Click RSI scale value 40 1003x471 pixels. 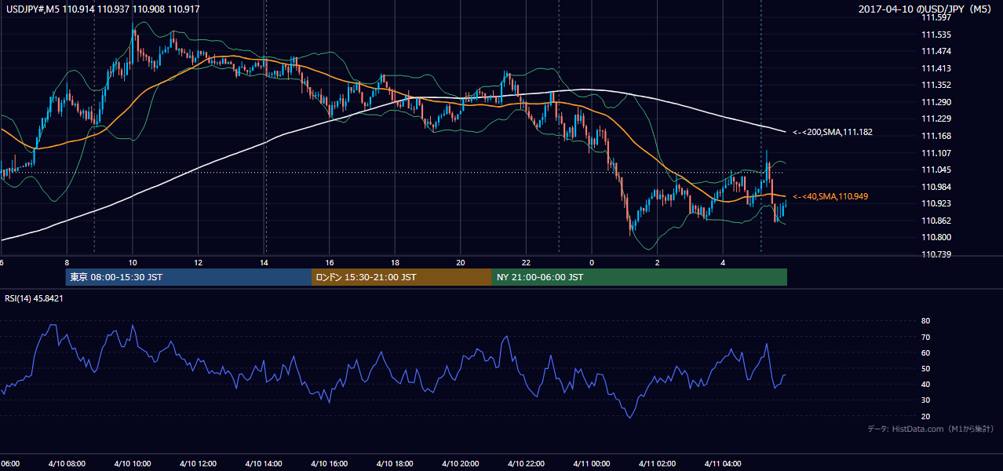tap(925, 384)
